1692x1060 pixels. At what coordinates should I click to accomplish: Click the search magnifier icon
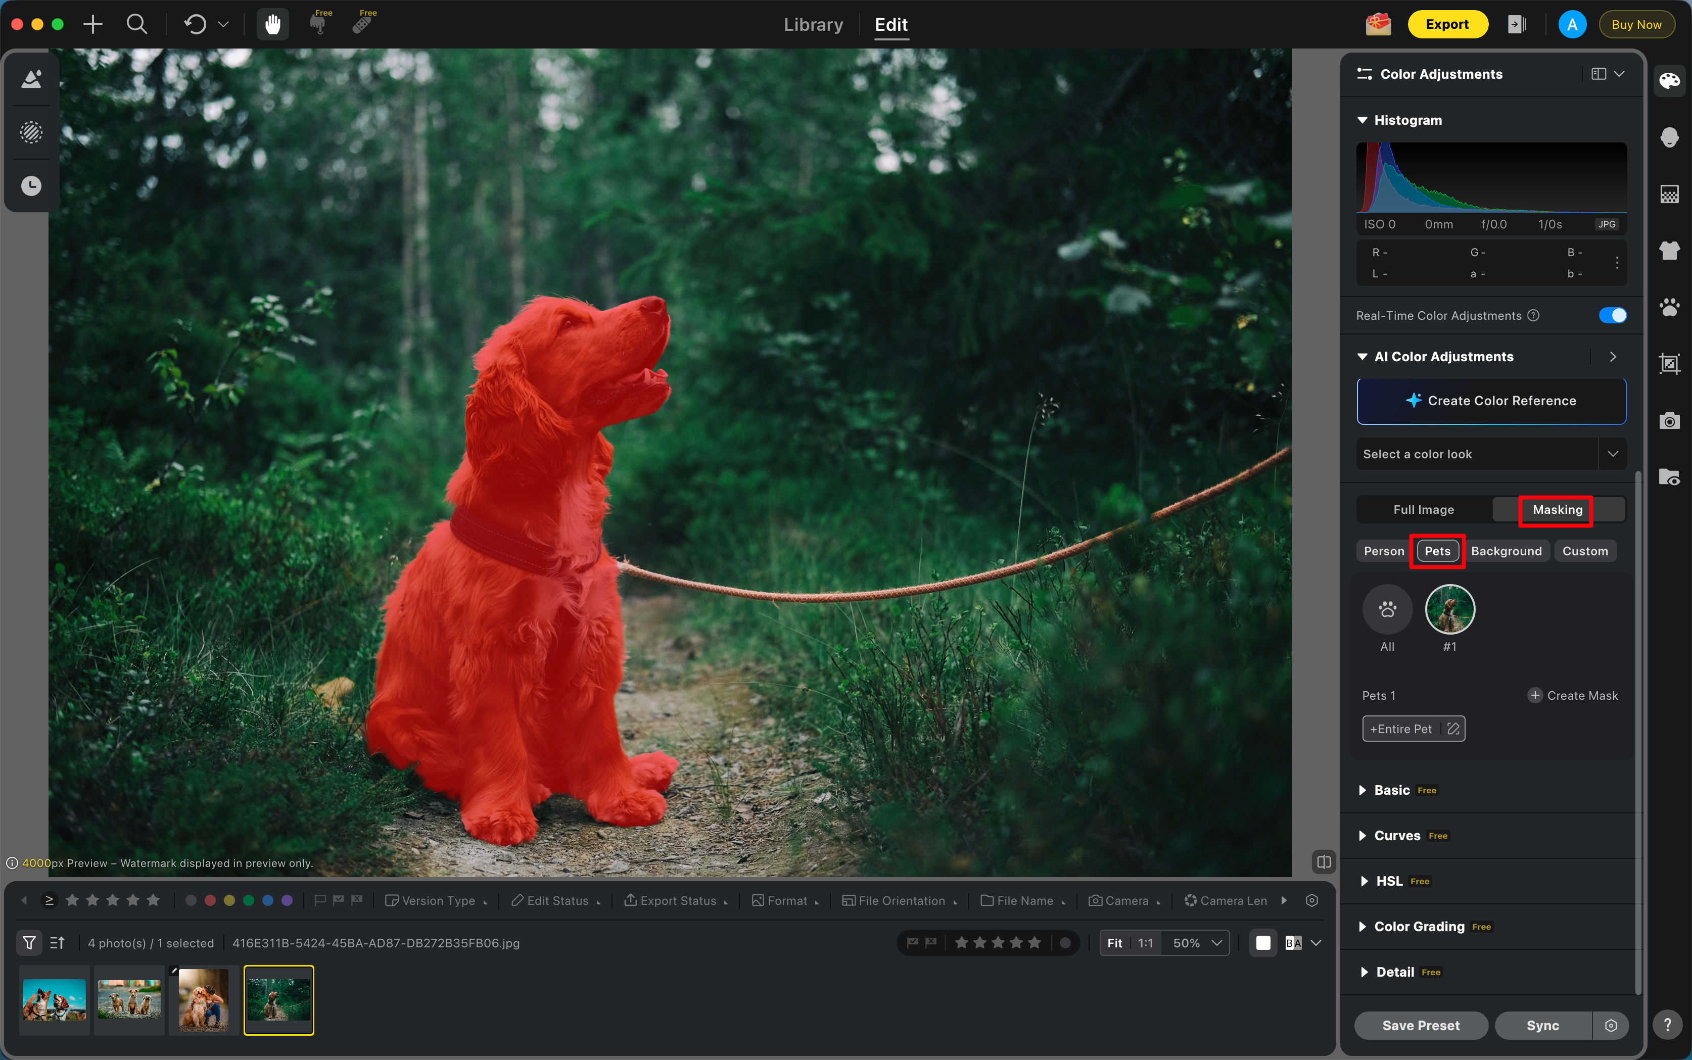point(137,25)
